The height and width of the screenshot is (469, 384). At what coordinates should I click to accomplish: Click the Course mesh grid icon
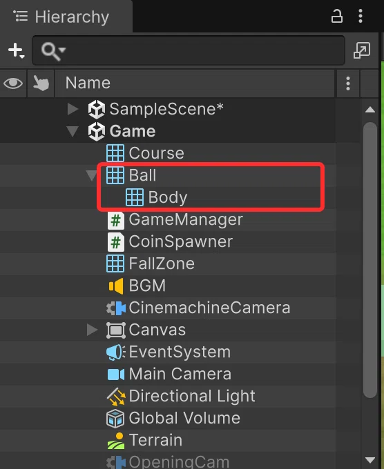pyautogui.click(x=115, y=153)
